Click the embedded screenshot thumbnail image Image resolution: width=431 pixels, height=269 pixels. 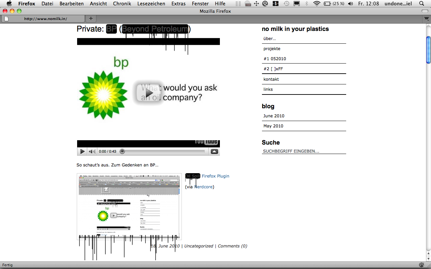click(129, 206)
